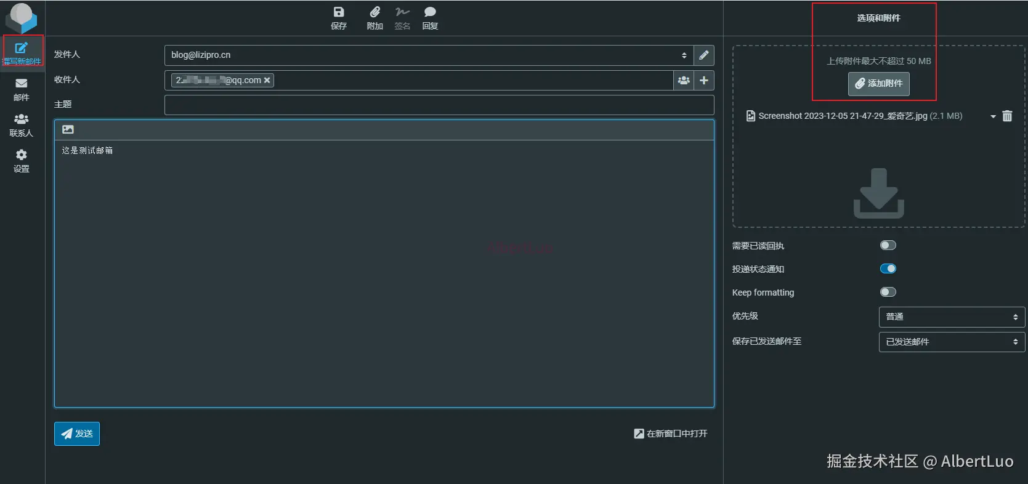Click the 选项和附件 panel header
The image size is (1028, 484).
point(878,18)
